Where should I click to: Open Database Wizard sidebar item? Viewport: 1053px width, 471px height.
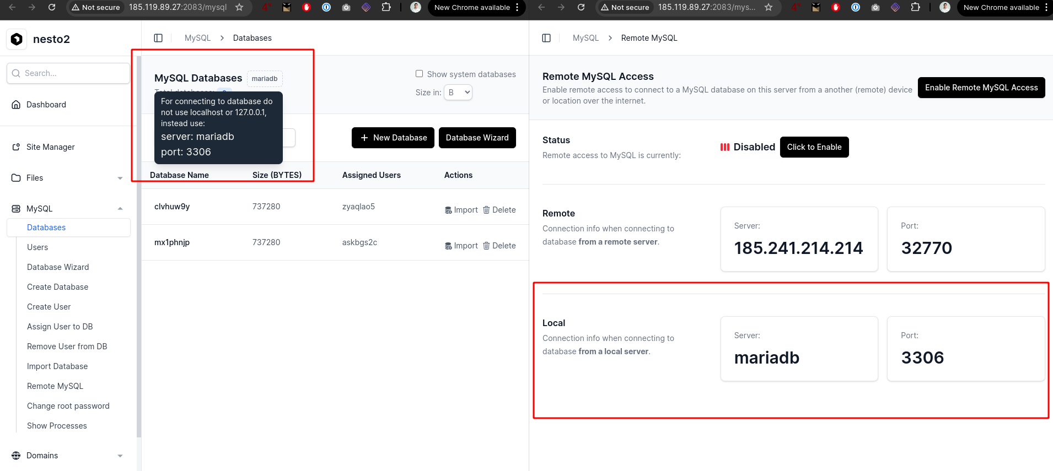(x=58, y=267)
